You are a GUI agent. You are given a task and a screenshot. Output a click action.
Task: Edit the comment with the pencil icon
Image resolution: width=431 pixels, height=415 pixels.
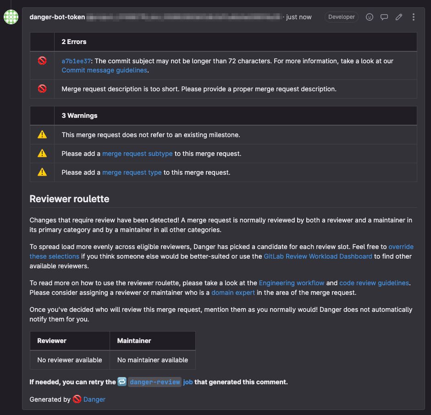399,17
